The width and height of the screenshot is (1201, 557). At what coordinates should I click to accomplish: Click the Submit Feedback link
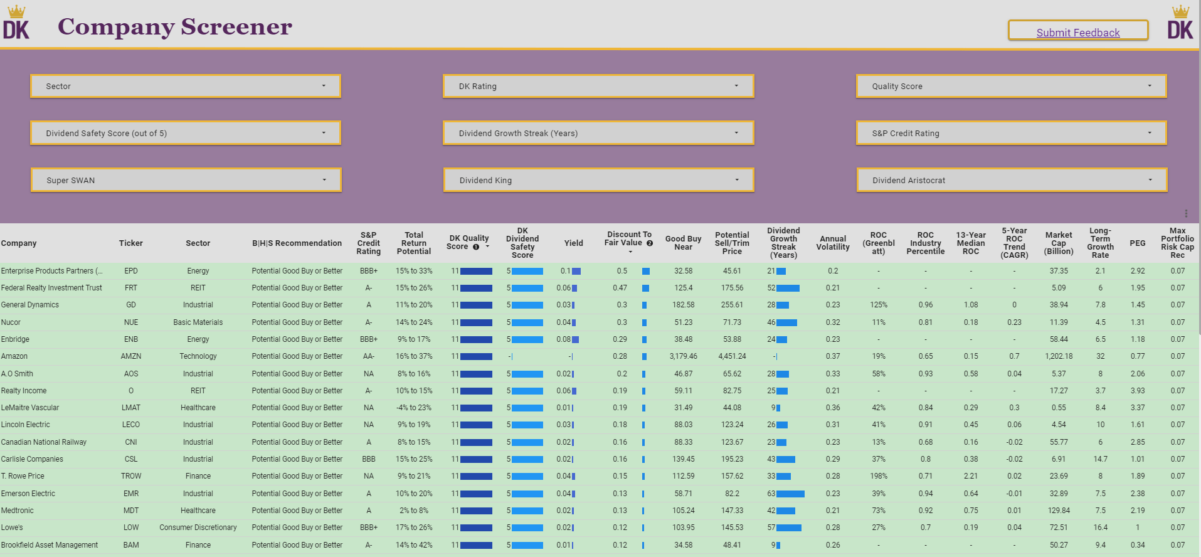coord(1078,33)
